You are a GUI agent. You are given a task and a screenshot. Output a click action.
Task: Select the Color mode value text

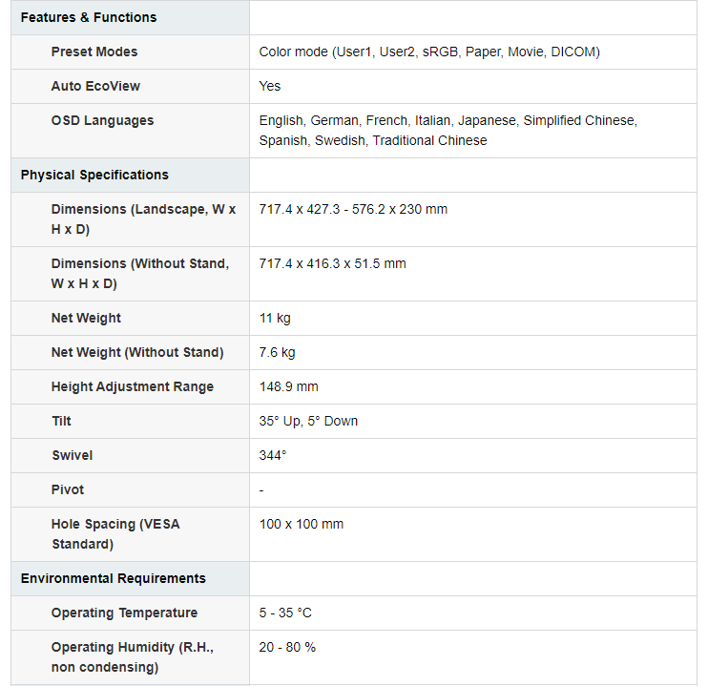click(x=429, y=52)
